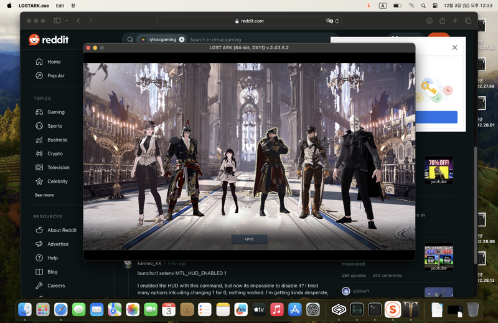Go to reddit Home
The width and height of the screenshot is (498, 323).
click(x=54, y=62)
